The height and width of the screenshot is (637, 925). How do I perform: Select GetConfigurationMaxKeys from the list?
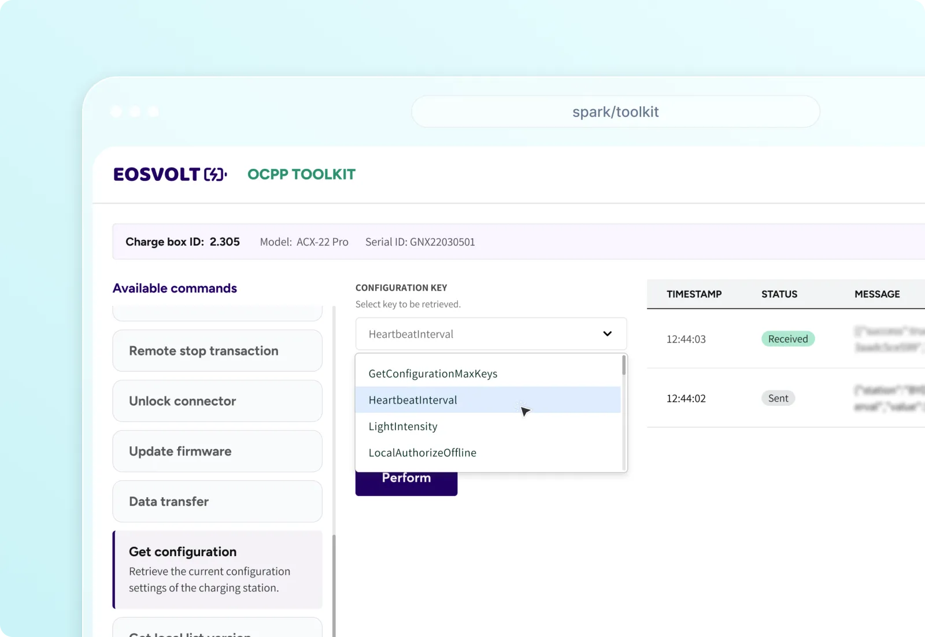(432, 373)
